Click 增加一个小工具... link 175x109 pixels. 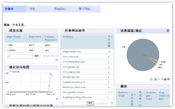tap(15, 25)
